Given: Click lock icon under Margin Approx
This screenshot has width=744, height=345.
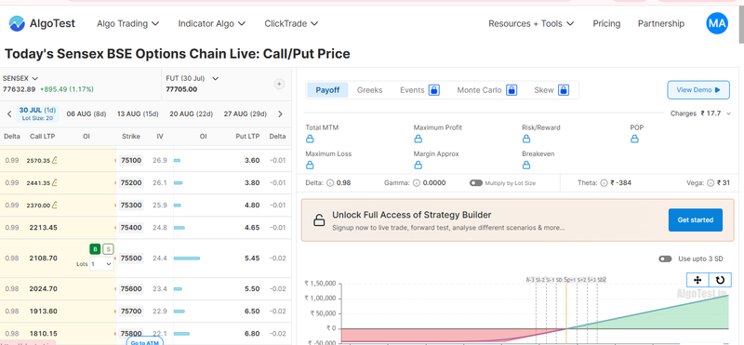Looking at the screenshot, I should [418, 165].
